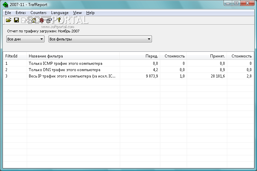Image resolution: width=257 pixels, height=171 pixels.
Task: Maximize the TrafReport window
Action: pyautogui.click(x=236, y=3)
